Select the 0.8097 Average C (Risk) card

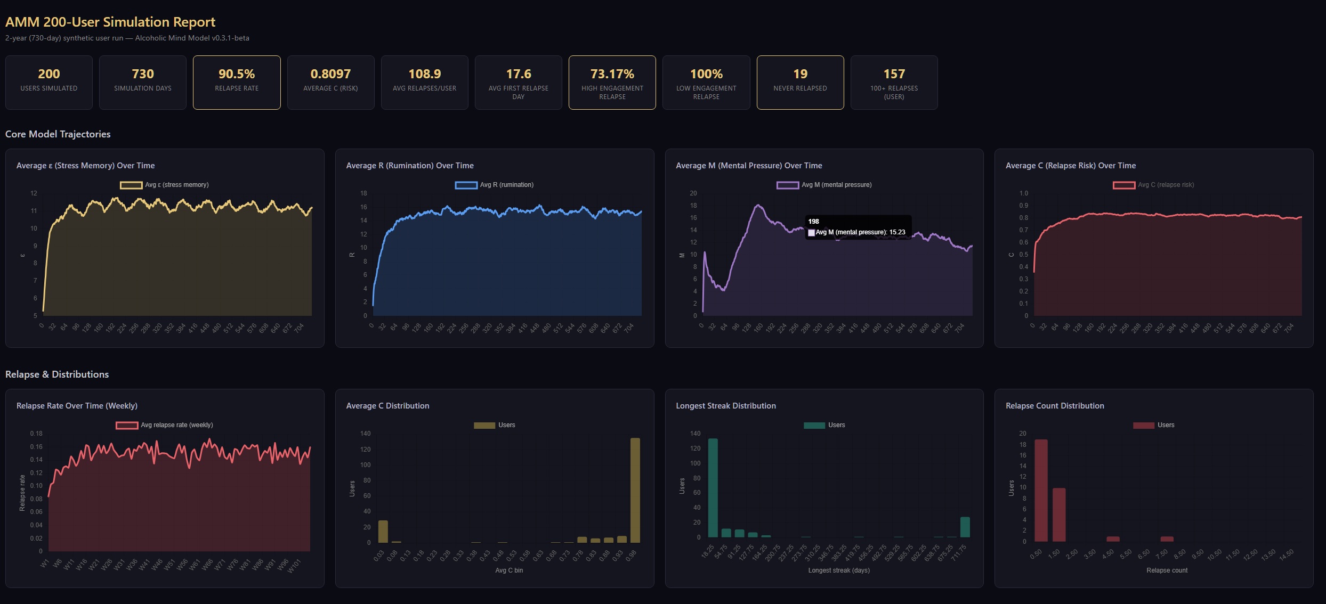pos(330,83)
